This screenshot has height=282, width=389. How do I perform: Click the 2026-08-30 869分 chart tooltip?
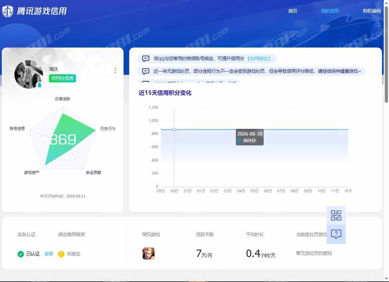(250, 137)
